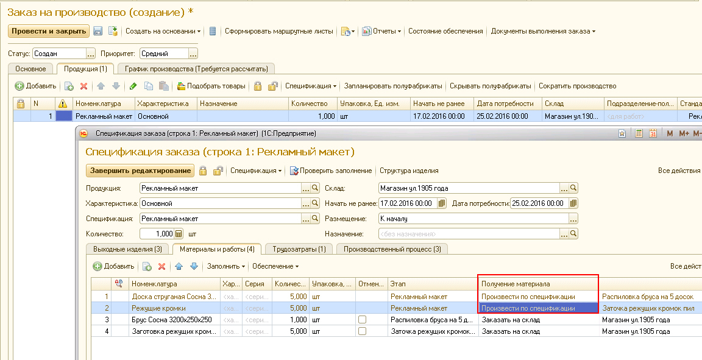Open calculator button in Количество field
The height and width of the screenshot is (360, 702).
(179, 234)
